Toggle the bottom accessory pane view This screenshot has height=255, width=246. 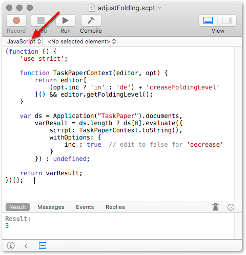tap(208, 20)
